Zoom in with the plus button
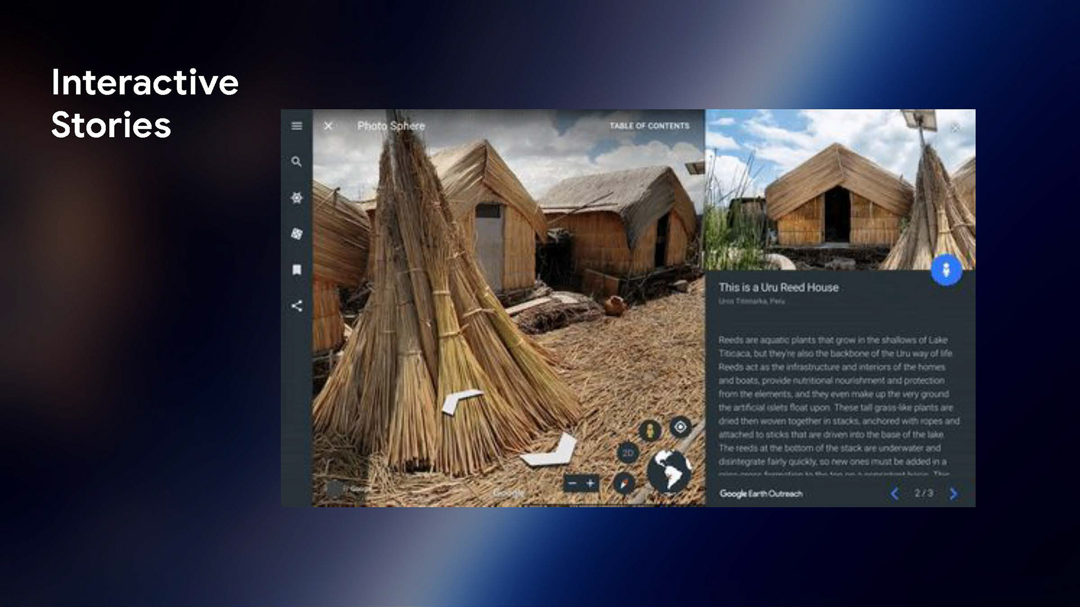The width and height of the screenshot is (1080, 607). click(x=590, y=483)
